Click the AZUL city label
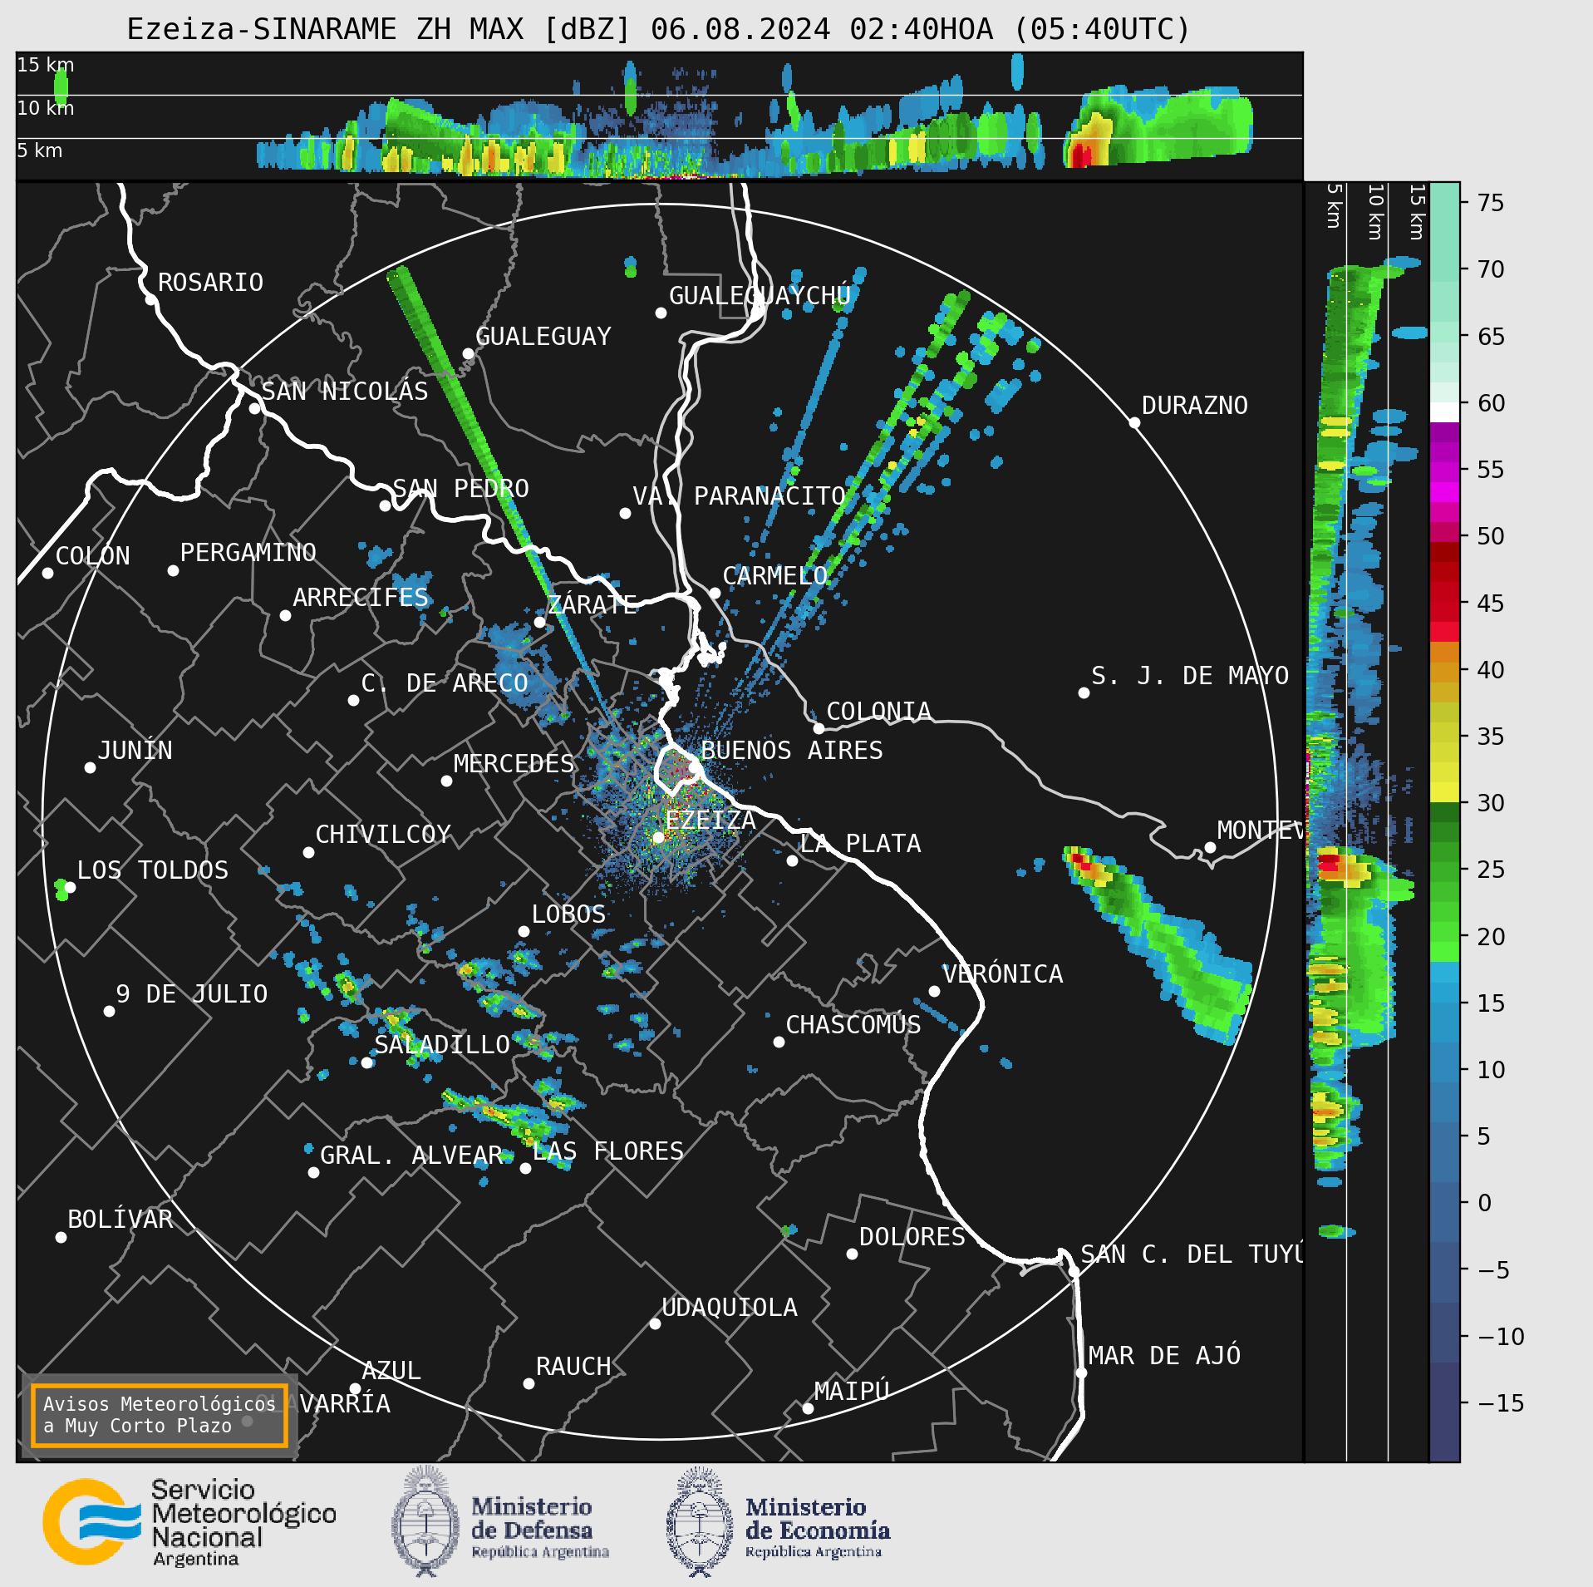This screenshot has height=1587, width=1593. [x=391, y=1371]
